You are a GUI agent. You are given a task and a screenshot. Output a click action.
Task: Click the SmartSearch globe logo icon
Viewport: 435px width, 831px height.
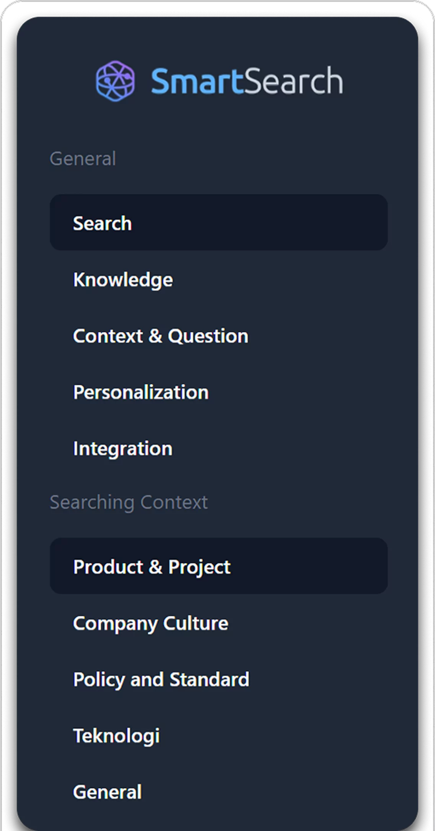pyautogui.click(x=115, y=81)
